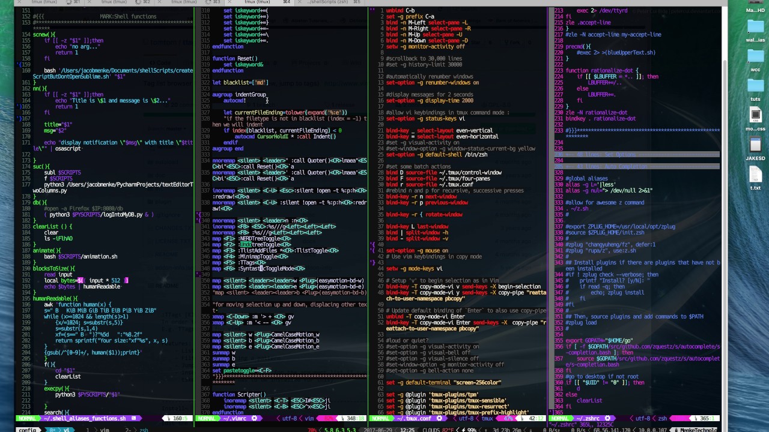Click the 'let blacklist=['md']' line

240,83
